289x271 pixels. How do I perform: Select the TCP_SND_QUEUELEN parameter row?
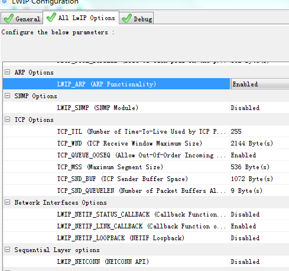tap(116, 191)
